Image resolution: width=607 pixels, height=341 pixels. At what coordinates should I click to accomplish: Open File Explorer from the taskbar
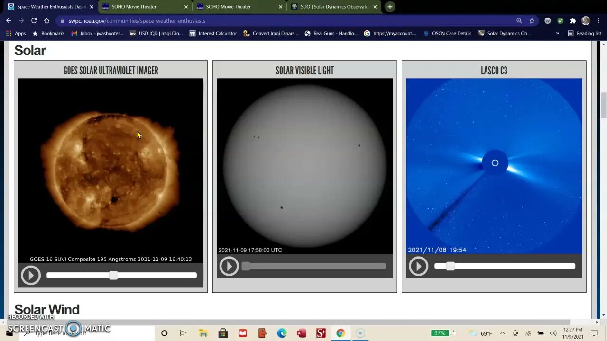click(203, 333)
